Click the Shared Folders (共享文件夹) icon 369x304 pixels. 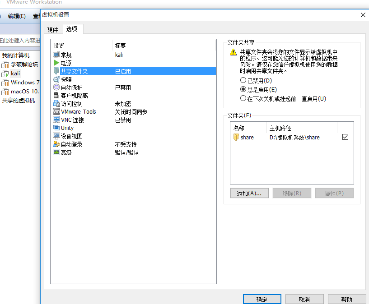tap(56, 71)
